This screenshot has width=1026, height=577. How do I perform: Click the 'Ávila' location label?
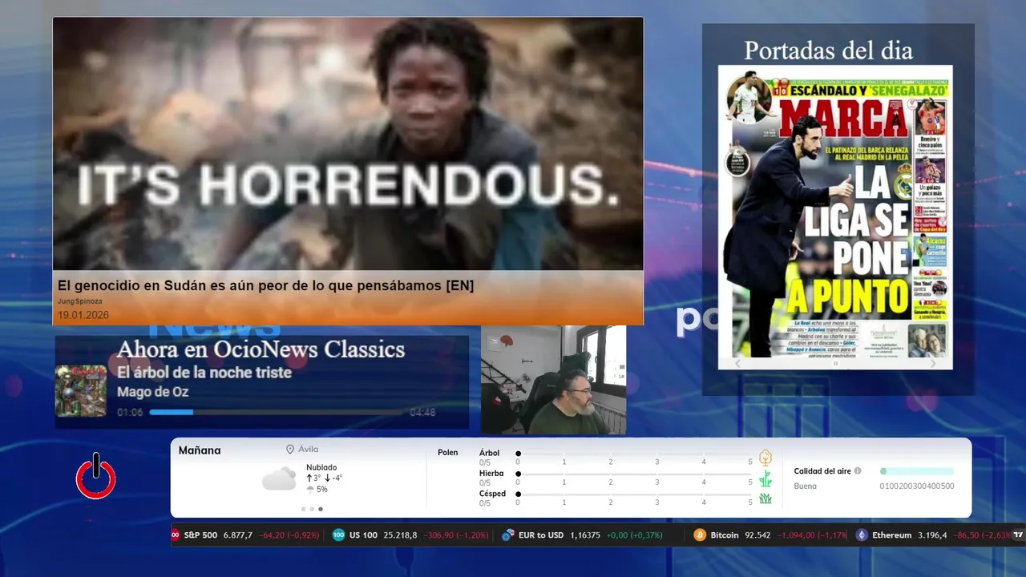(308, 450)
